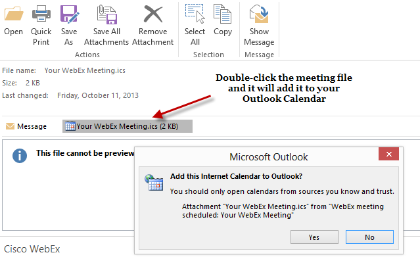
Task: Click No in the Outlook dialog
Action: click(369, 237)
